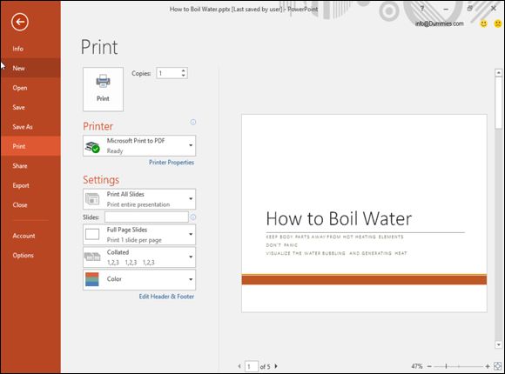Click the printer info icon beside Printer heading
This screenshot has height=374, width=505.
(193, 122)
